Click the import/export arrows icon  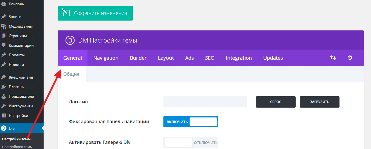[x=333, y=58]
